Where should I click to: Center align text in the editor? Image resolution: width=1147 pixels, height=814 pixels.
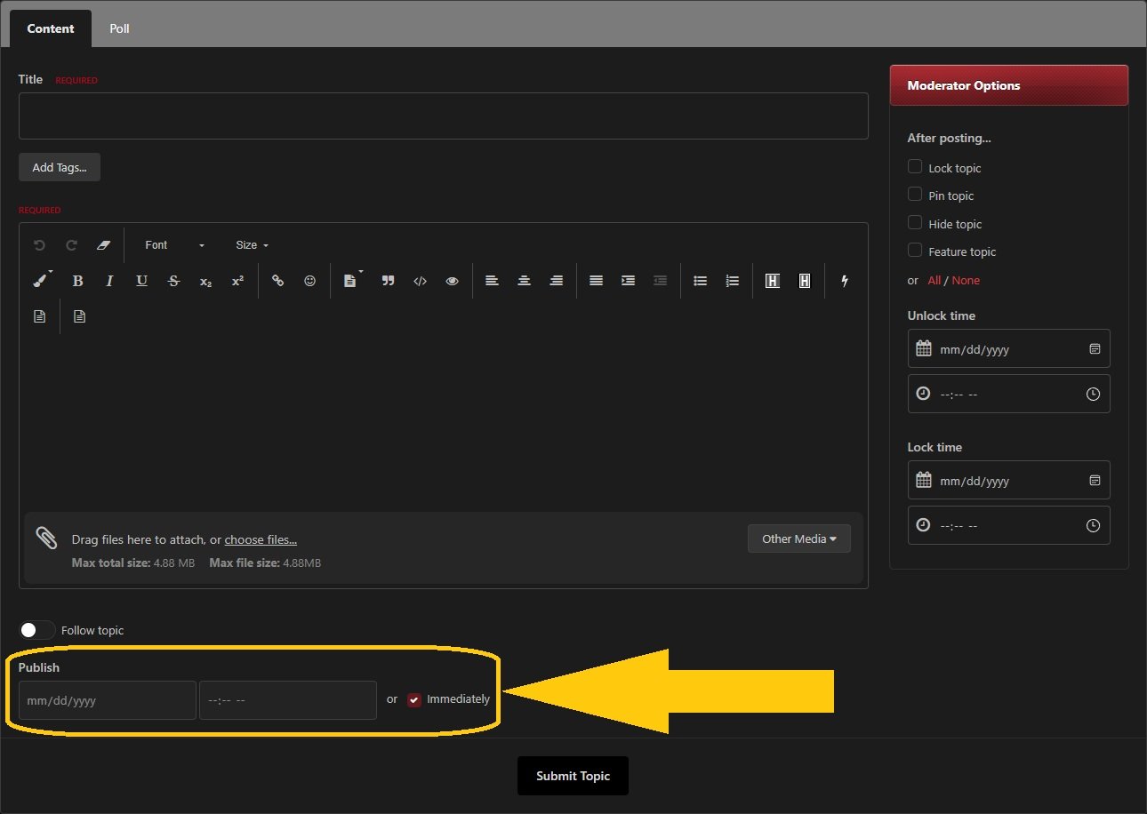point(524,281)
